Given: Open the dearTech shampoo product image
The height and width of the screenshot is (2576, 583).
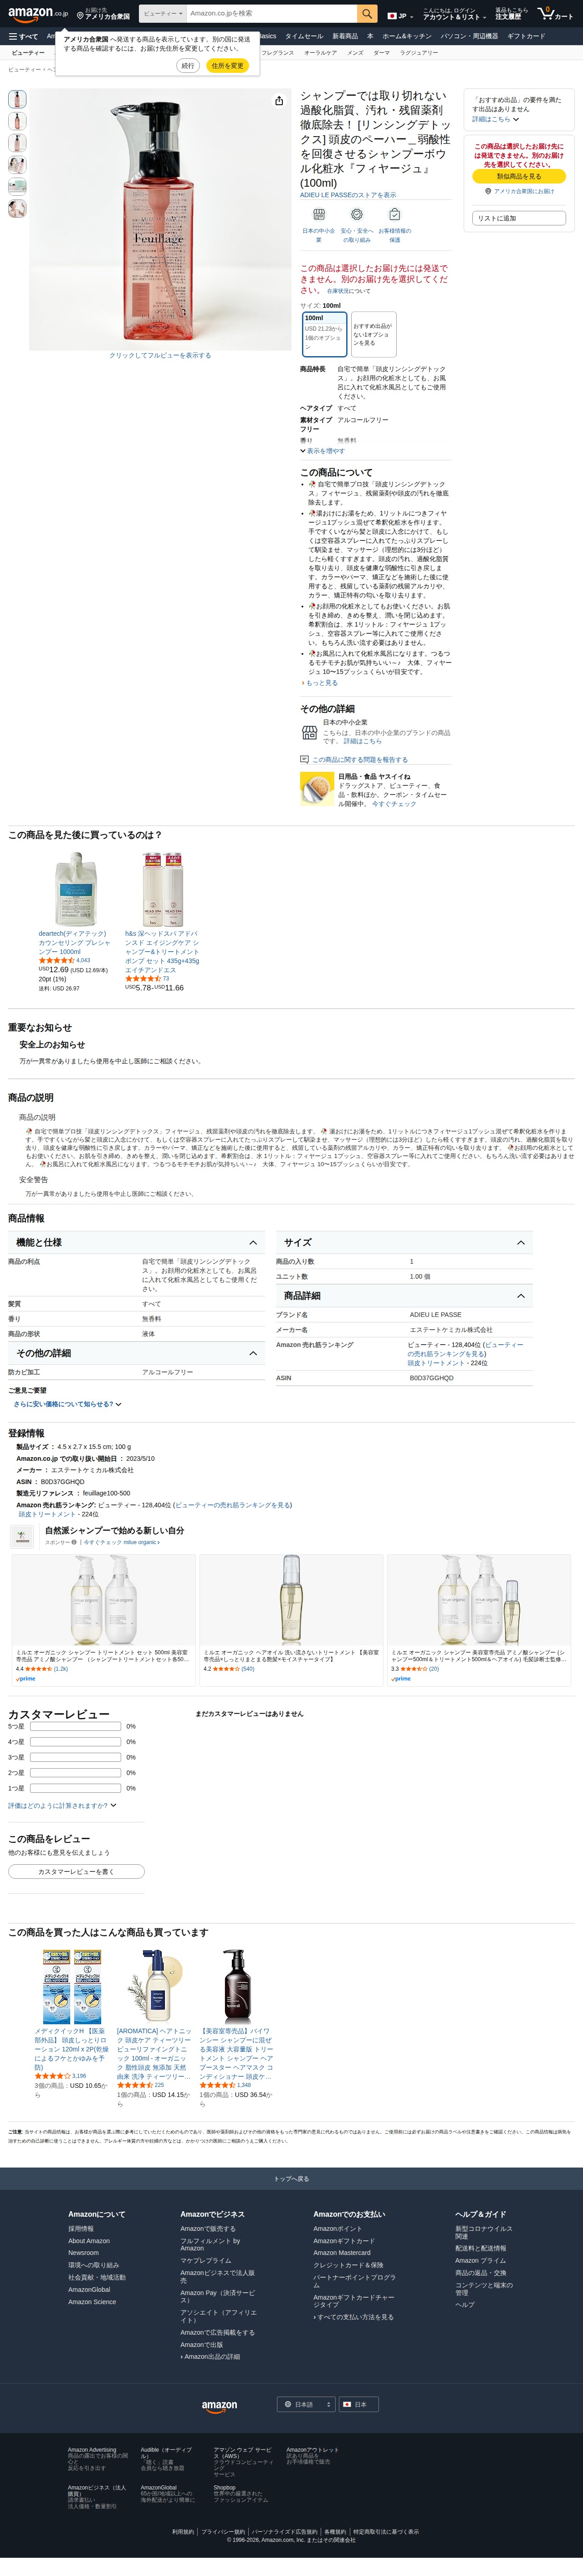Looking at the screenshot, I should pos(76,889).
